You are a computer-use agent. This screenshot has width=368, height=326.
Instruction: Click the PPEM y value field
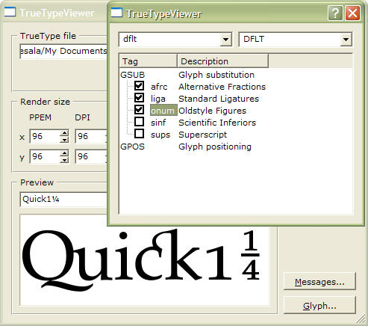point(45,156)
